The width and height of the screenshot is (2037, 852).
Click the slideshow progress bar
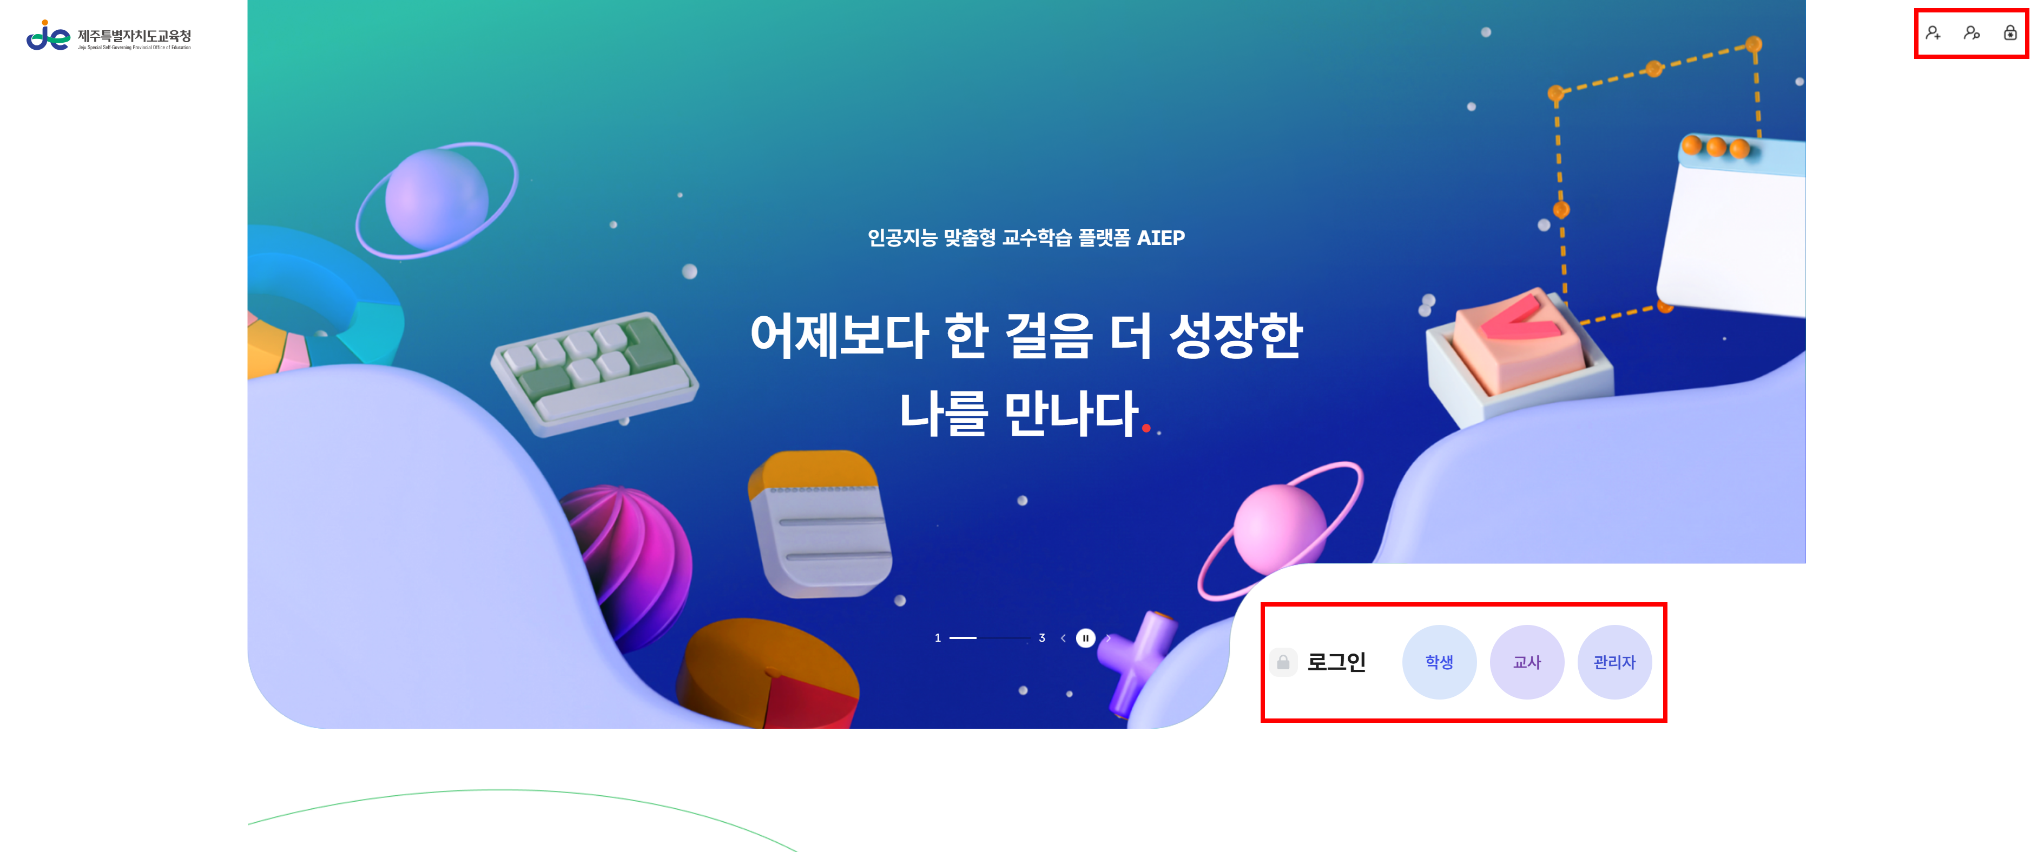click(x=989, y=638)
